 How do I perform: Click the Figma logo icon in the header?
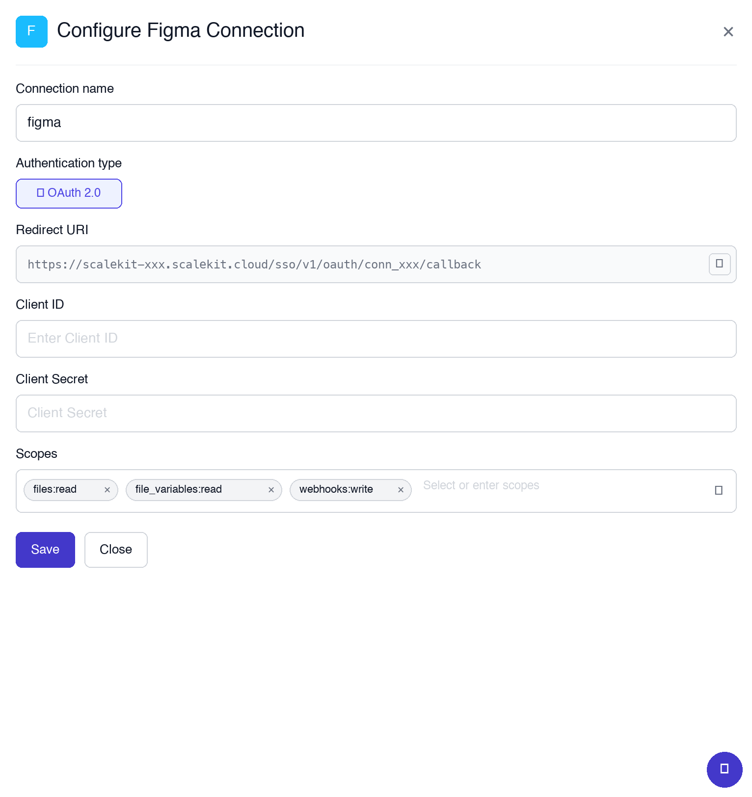[x=31, y=31]
